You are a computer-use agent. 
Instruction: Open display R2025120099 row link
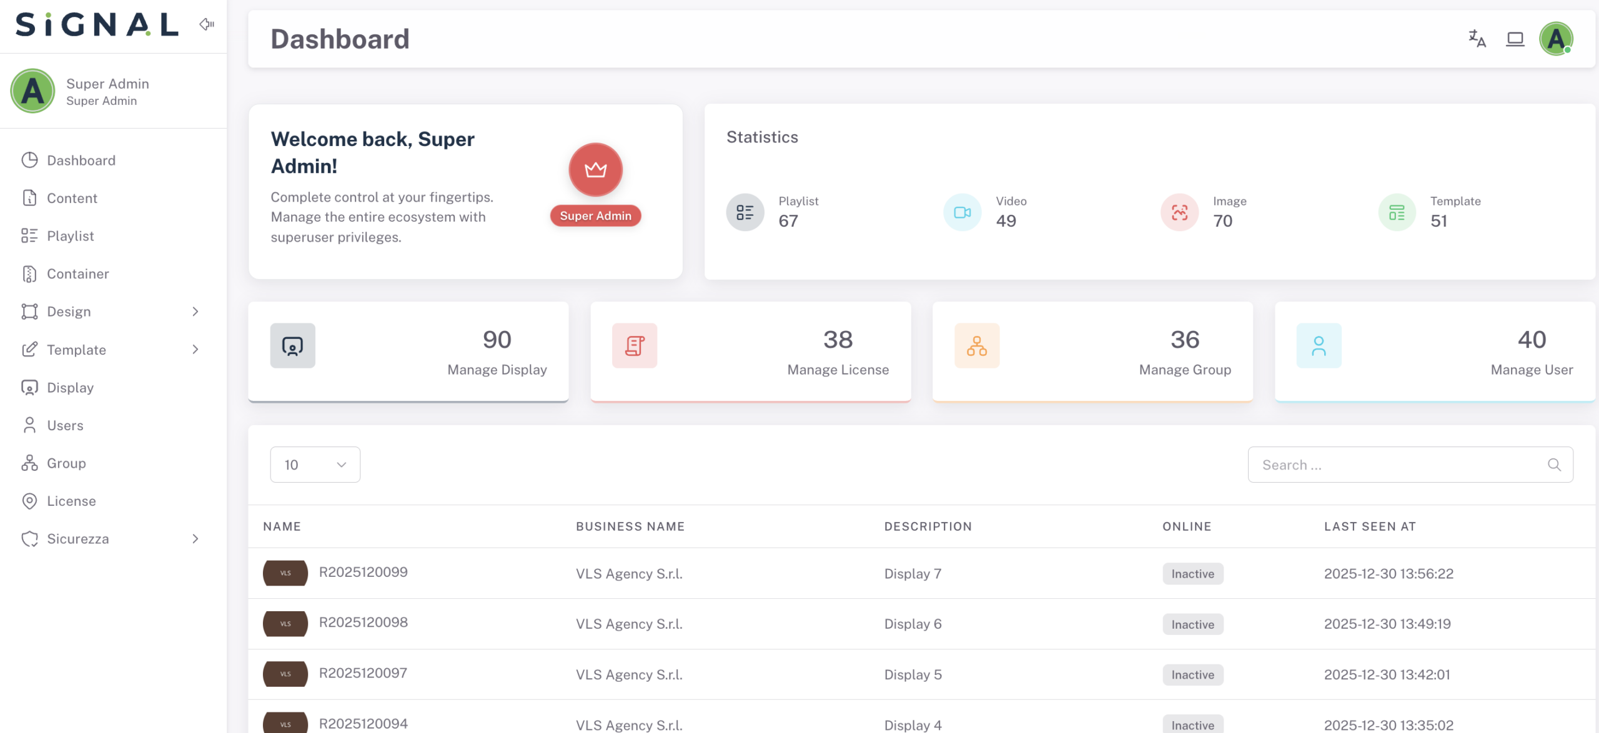363,573
